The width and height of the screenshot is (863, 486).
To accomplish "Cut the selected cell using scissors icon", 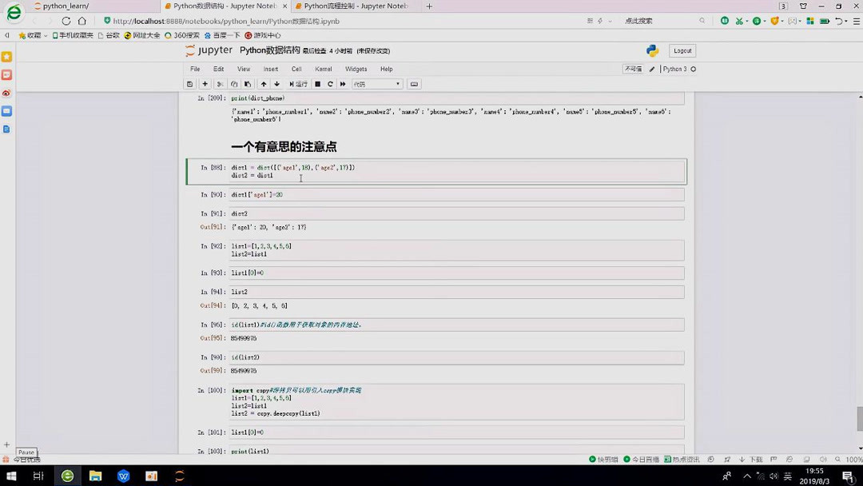I will 221,84.
